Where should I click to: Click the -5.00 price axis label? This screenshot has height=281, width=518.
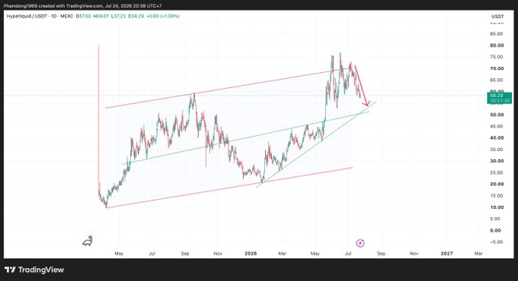(496, 242)
